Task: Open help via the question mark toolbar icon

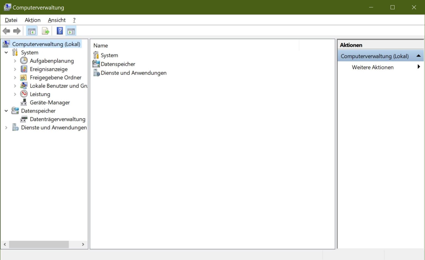Action: tap(59, 31)
